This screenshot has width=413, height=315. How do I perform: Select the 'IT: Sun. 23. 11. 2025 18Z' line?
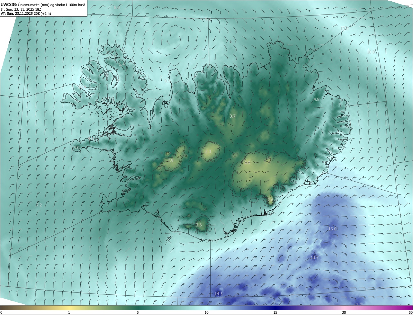20,9
